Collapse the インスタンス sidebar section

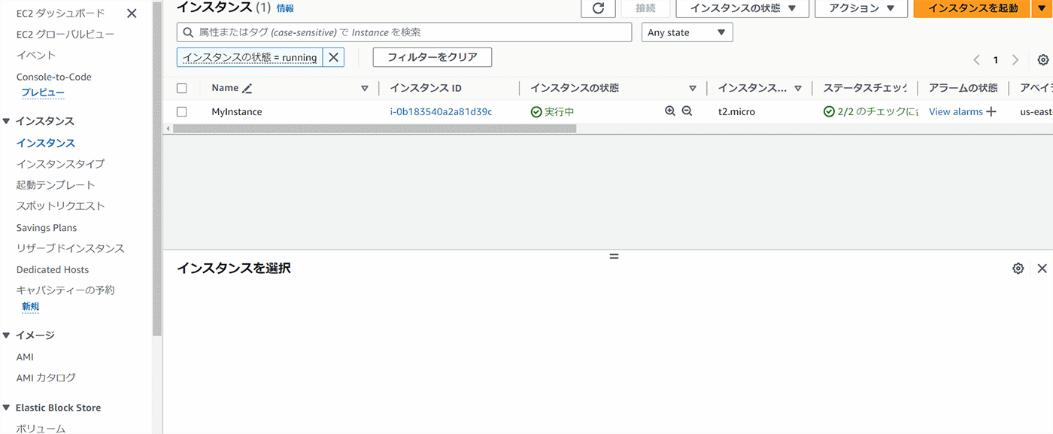pos(7,121)
